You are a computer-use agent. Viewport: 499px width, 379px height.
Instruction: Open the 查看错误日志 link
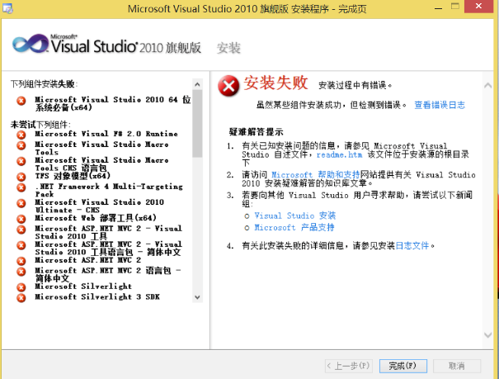coord(440,105)
